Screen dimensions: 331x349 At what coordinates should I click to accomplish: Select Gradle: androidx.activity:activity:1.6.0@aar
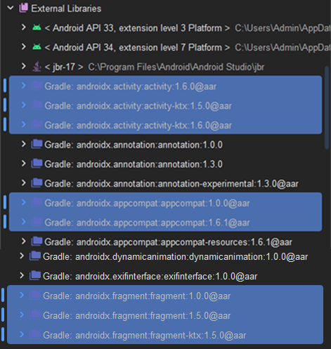(x=131, y=86)
